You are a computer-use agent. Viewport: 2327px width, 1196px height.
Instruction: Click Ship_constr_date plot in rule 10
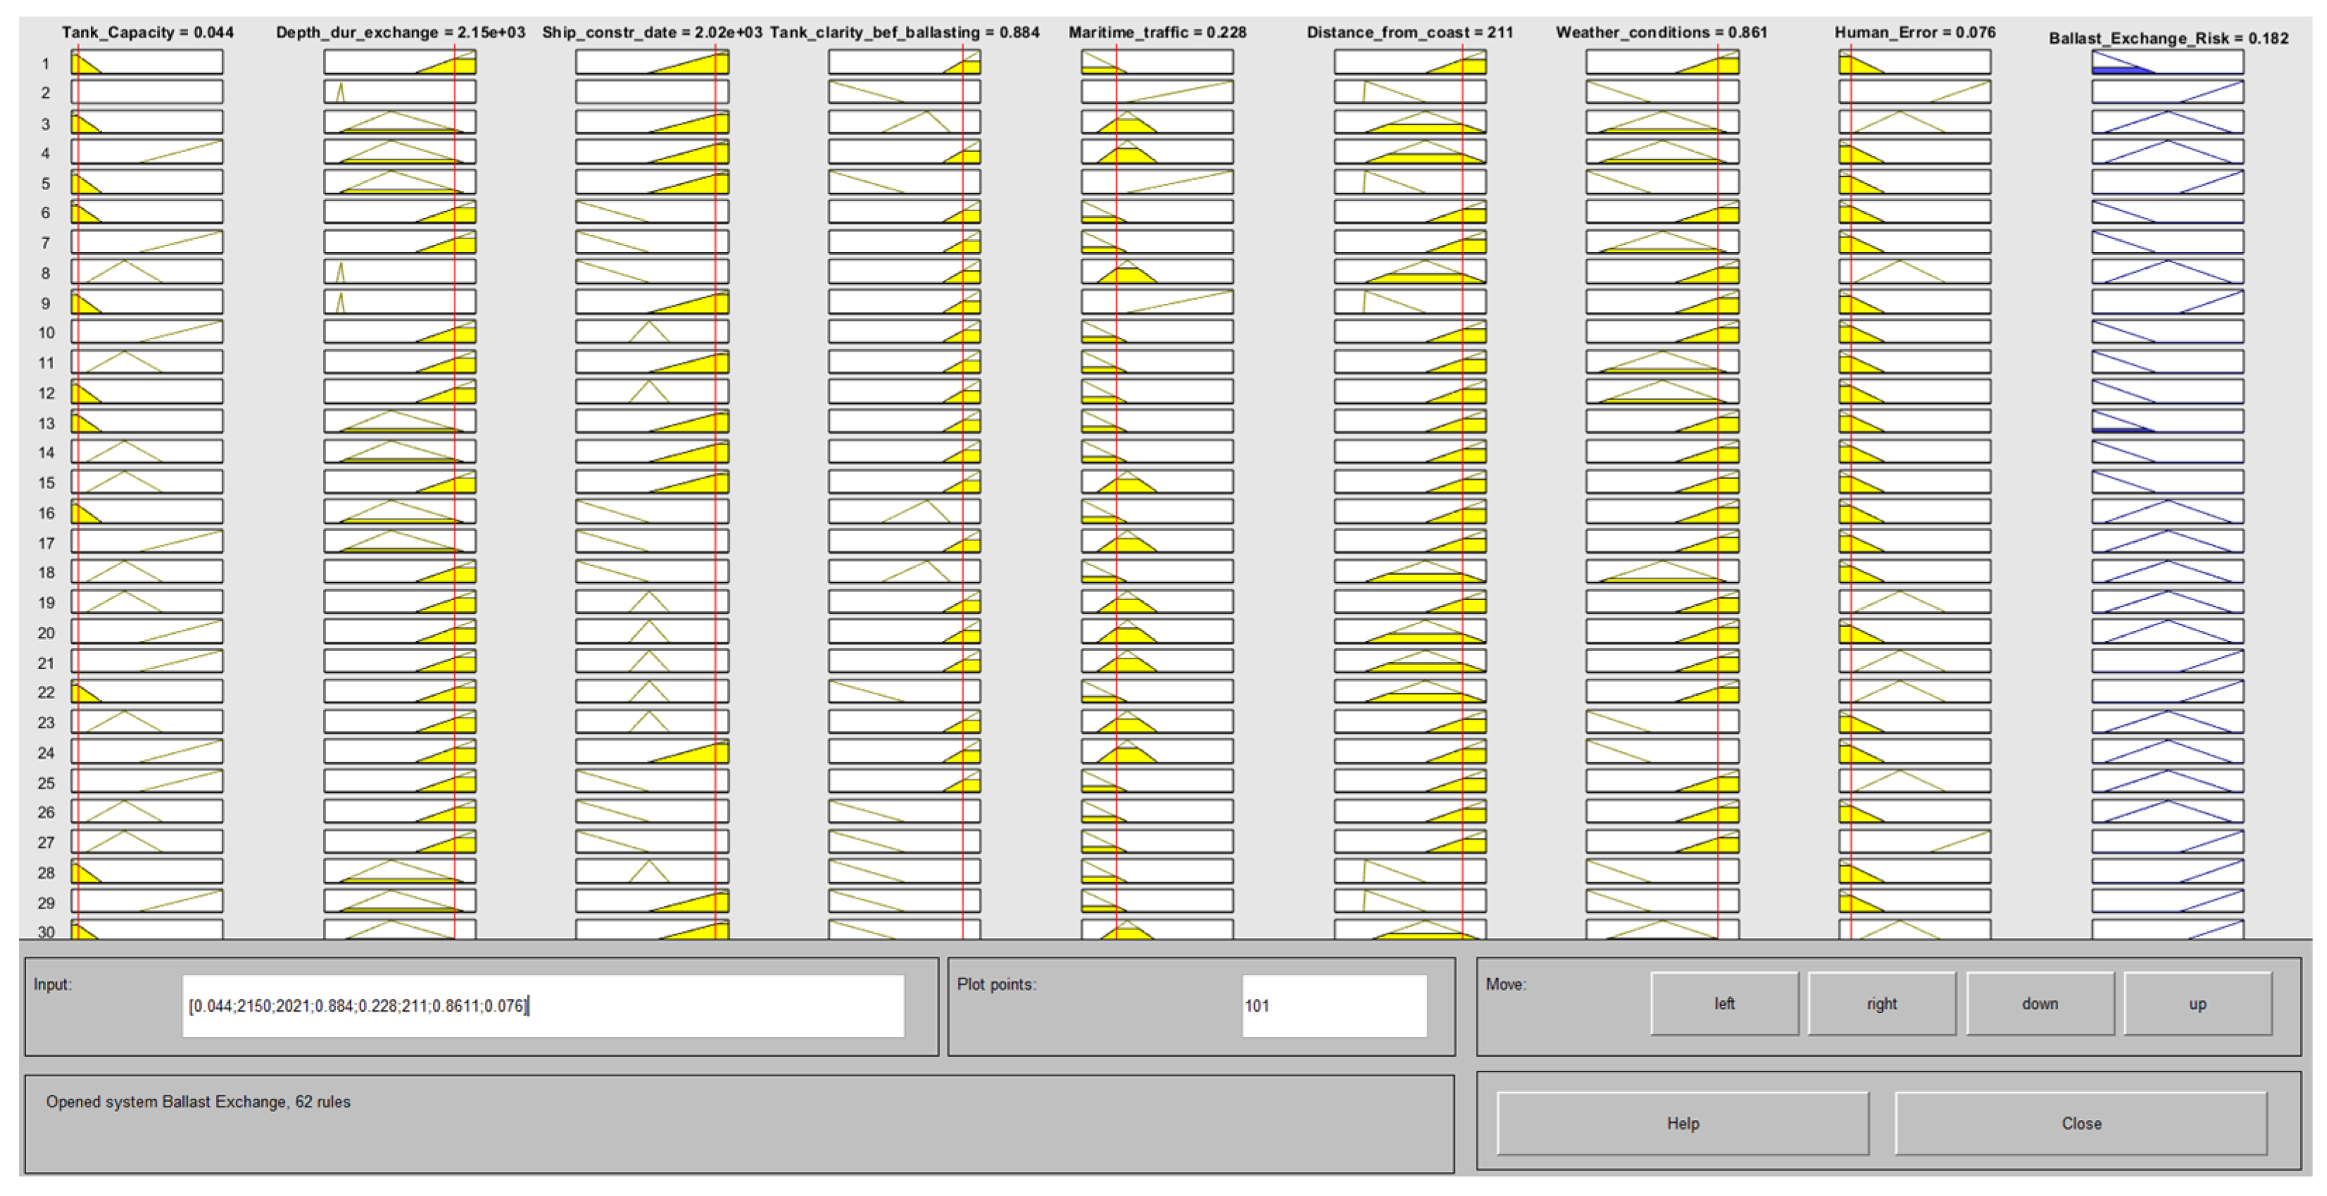tap(651, 331)
